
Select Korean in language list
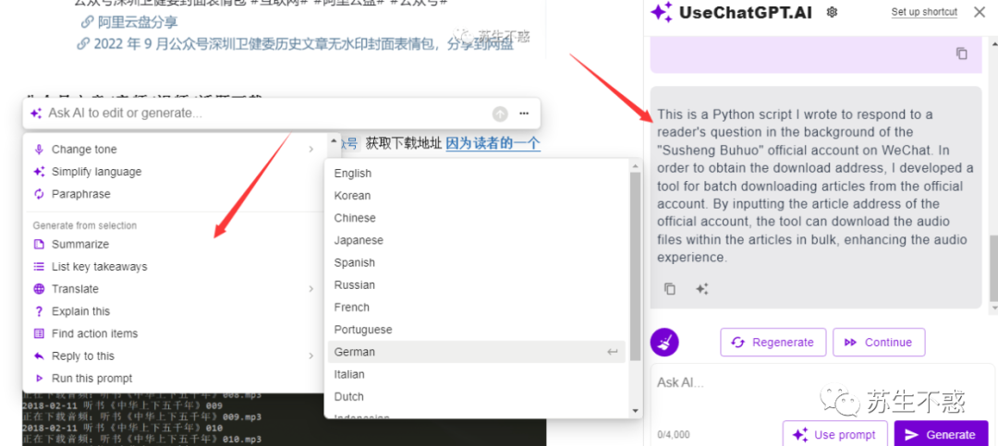coord(476,196)
